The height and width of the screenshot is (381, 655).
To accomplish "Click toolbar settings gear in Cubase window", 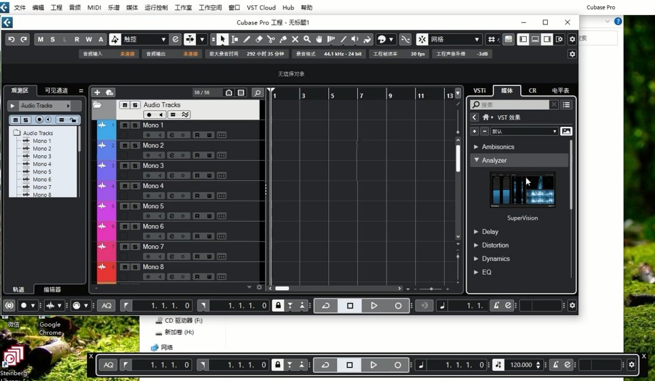I will coord(572,39).
